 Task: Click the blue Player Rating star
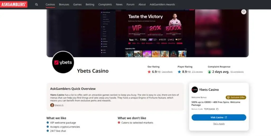click(x=179, y=72)
